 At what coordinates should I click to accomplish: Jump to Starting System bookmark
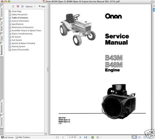pyautogui.click(x=18, y=46)
